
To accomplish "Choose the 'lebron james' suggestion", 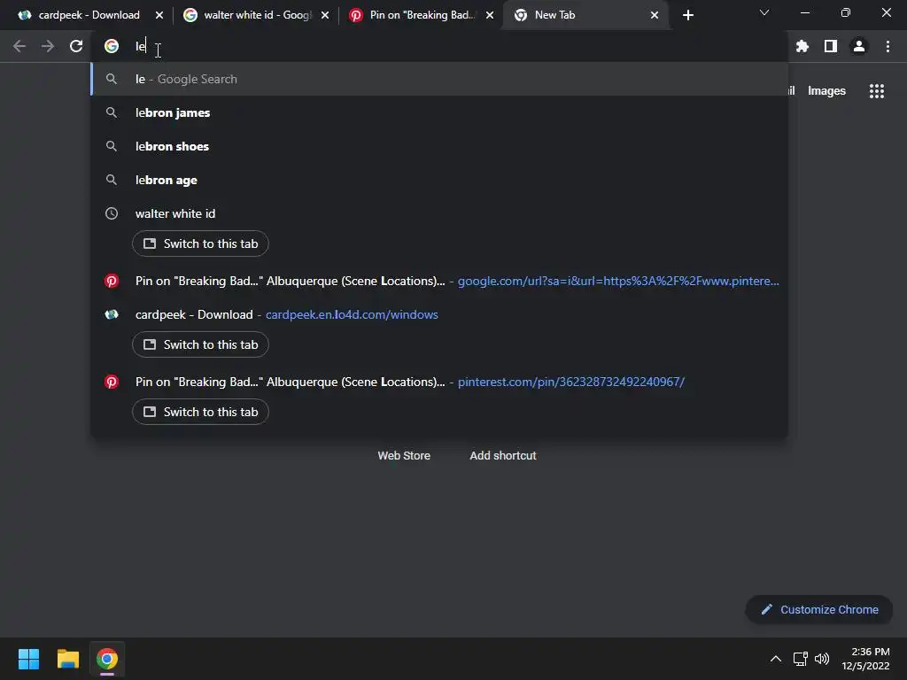I will [x=439, y=112].
